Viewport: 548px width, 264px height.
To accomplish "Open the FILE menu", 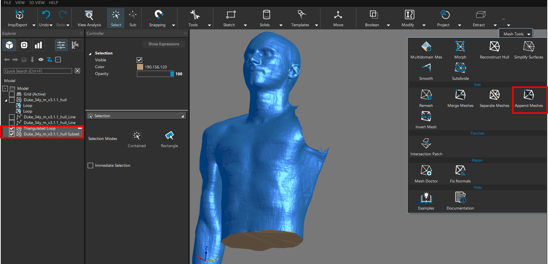I will 7,3.
